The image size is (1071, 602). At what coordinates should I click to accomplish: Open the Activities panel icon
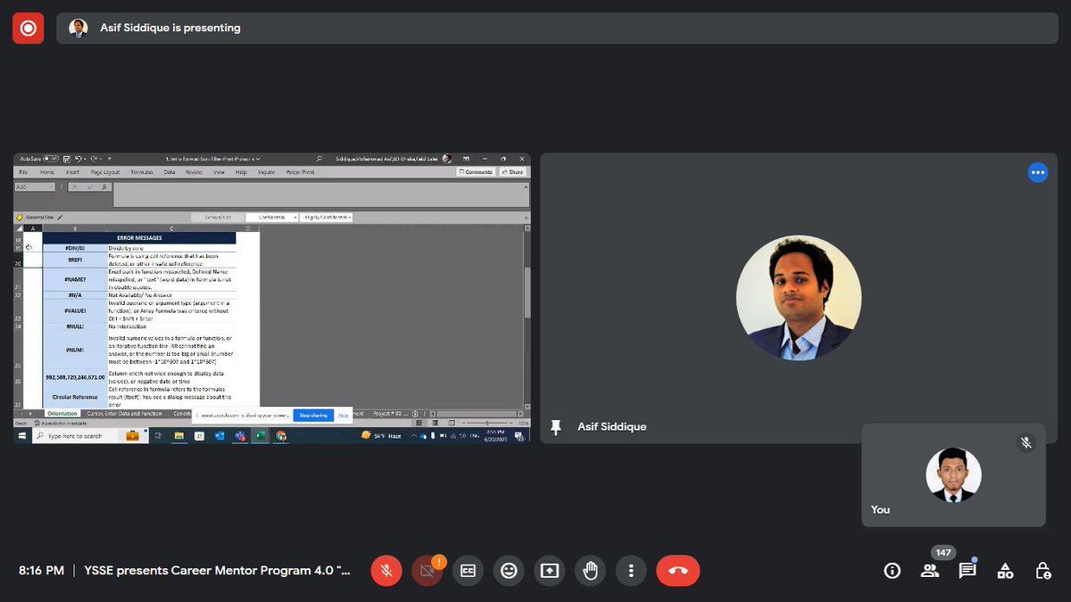click(1005, 571)
